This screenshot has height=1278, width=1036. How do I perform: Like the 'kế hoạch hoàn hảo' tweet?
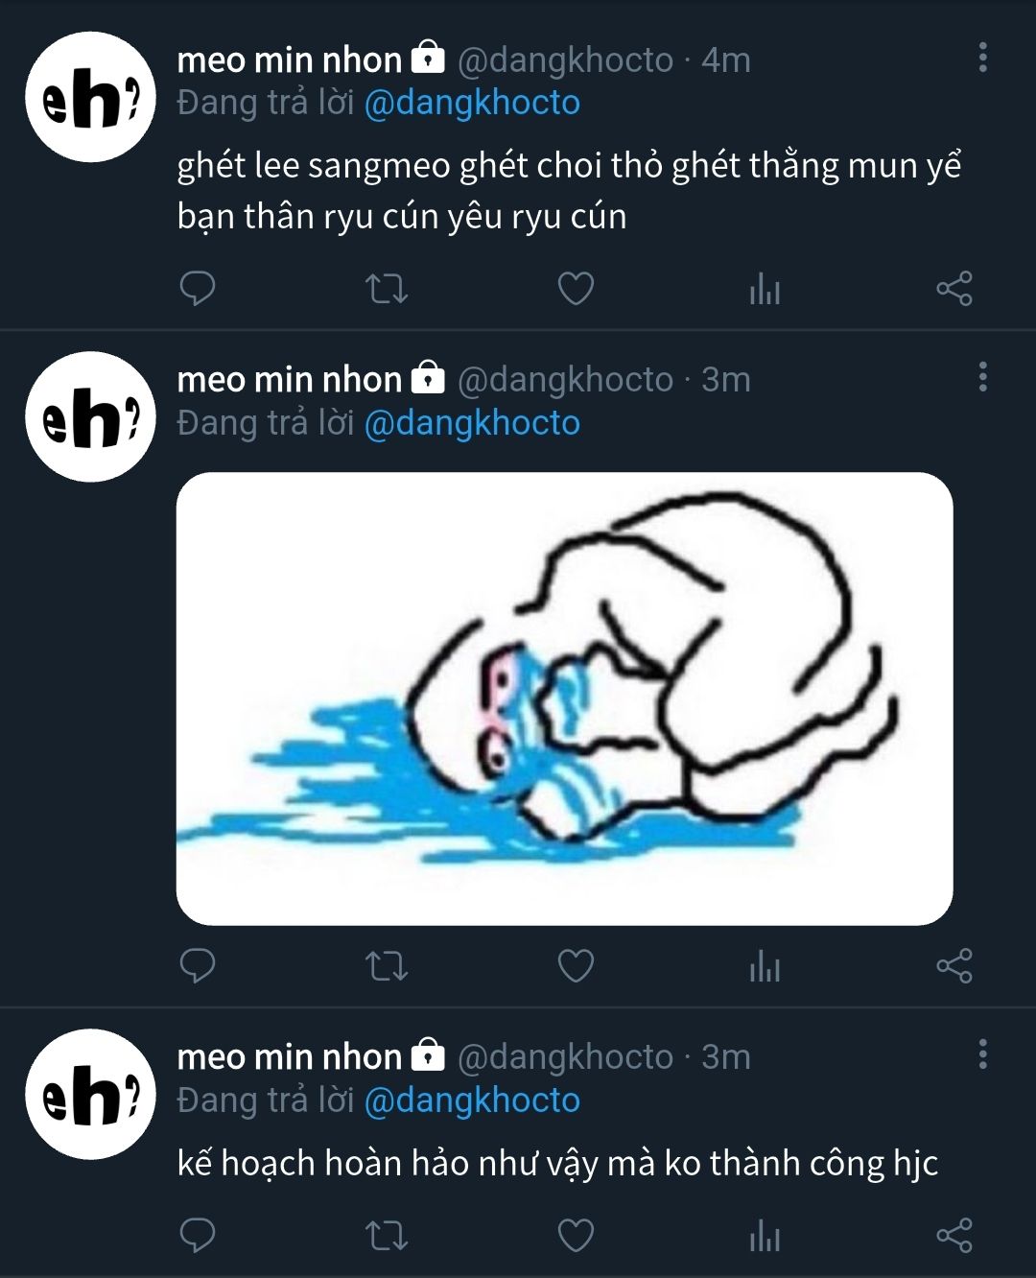click(x=576, y=1235)
